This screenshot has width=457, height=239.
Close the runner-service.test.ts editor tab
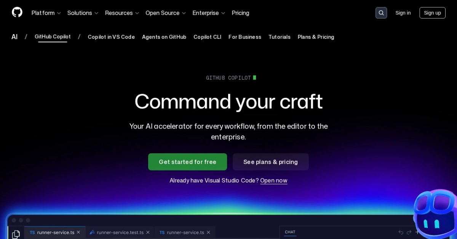[x=148, y=232]
